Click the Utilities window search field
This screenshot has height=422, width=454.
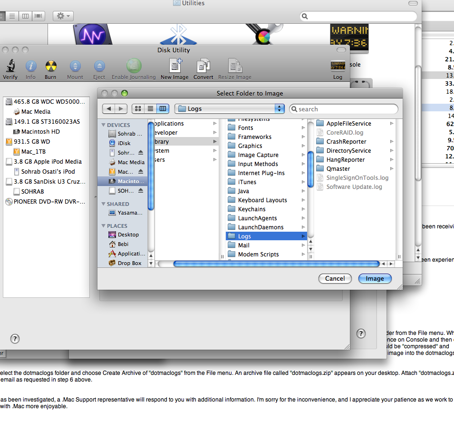358,16
